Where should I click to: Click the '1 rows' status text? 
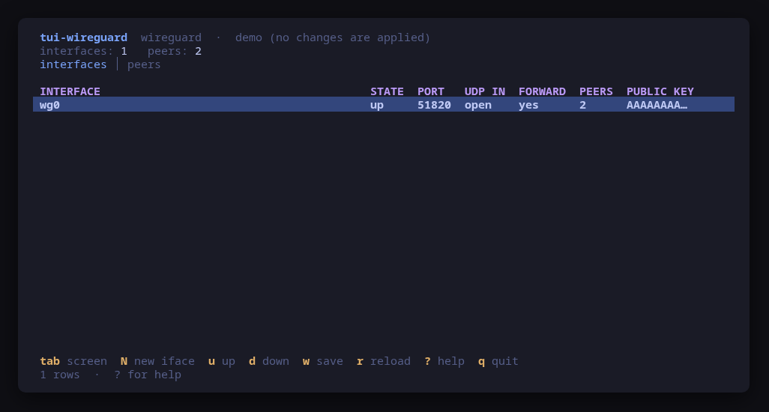(x=60, y=375)
